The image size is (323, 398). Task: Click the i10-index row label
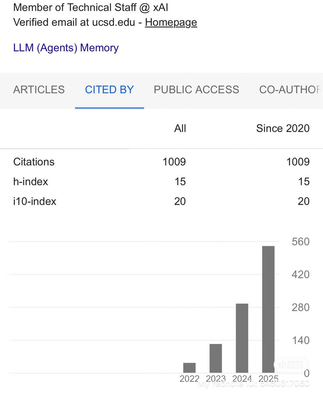[35, 201]
